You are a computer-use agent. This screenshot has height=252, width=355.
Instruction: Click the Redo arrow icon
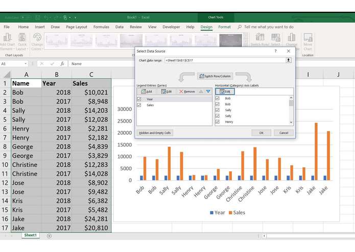[56, 17]
